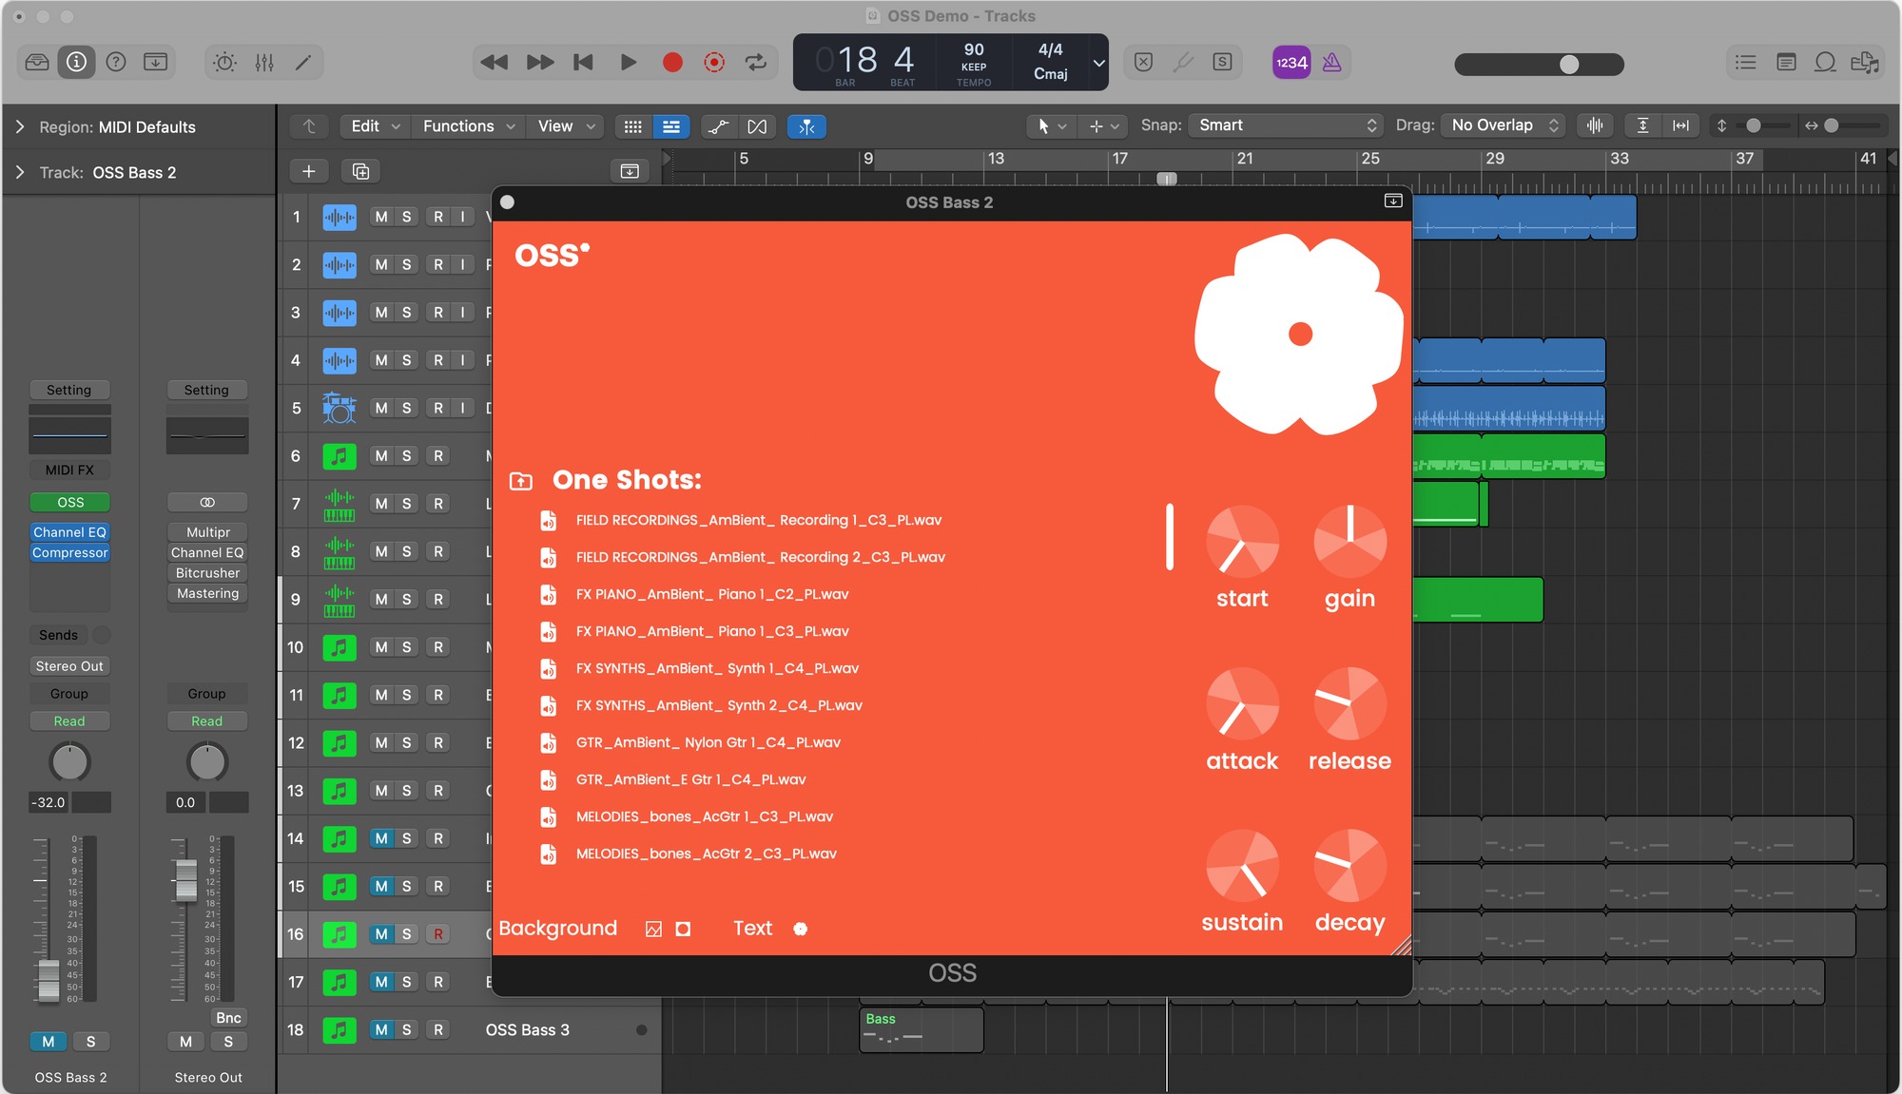Click the Background image picker icon
The image size is (1902, 1094).
click(x=653, y=930)
